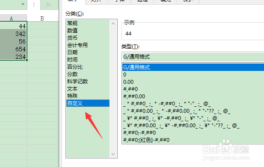Select cell containing 342

(x=13, y=33)
